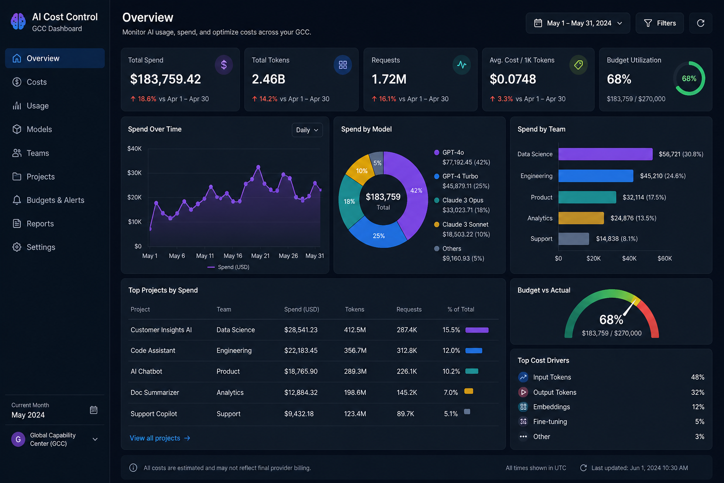Click the Other ellipsis icon in cost drivers
The height and width of the screenshot is (483, 724).
523,437
